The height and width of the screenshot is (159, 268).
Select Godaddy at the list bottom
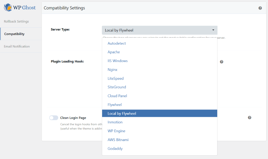(115, 148)
